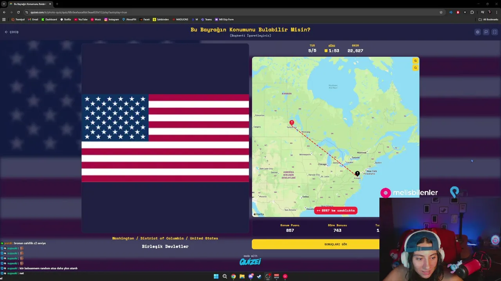Open a new browser tab

[x=57, y=4]
